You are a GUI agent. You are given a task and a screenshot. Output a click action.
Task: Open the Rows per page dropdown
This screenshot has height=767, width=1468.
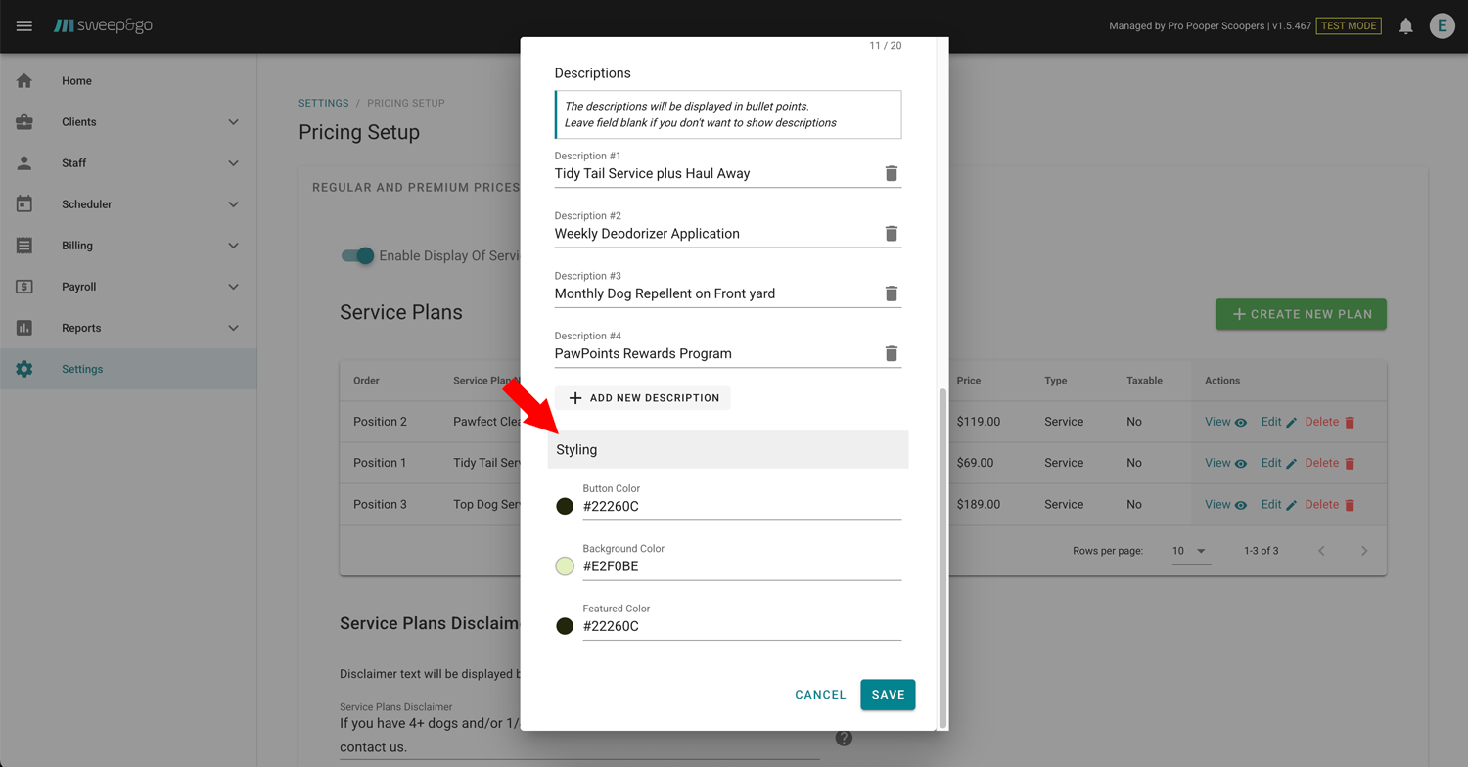tap(1191, 551)
